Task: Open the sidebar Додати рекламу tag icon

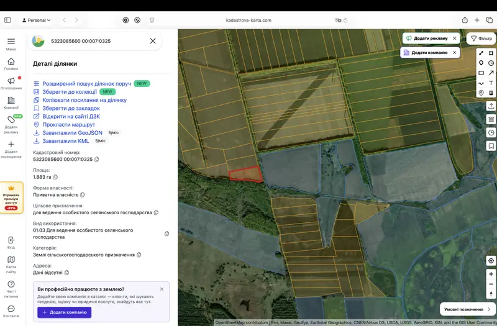Action: tap(11, 119)
